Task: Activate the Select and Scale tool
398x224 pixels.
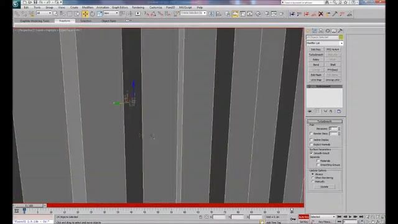Action: click(99, 14)
